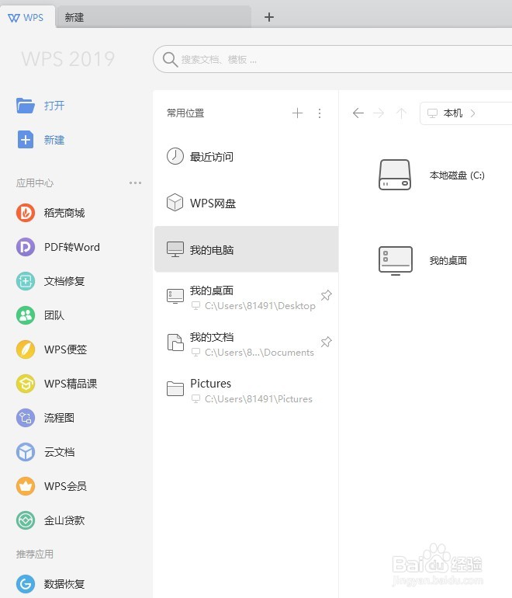Click the 打开 folder icon
The height and width of the screenshot is (598, 512).
[x=26, y=106]
